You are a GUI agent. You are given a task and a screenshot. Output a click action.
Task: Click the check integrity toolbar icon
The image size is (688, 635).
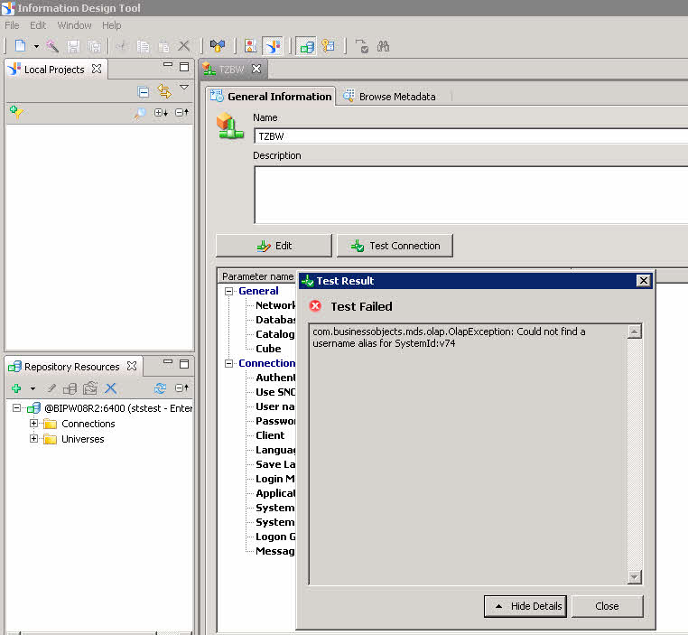click(362, 46)
